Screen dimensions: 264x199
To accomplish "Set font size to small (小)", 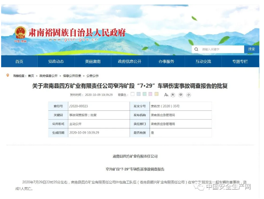I will 188,95.
